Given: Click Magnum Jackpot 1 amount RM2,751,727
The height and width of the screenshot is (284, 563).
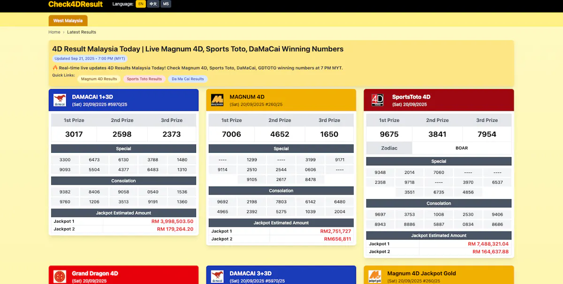Looking at the screenshot, I should (335, 232).
